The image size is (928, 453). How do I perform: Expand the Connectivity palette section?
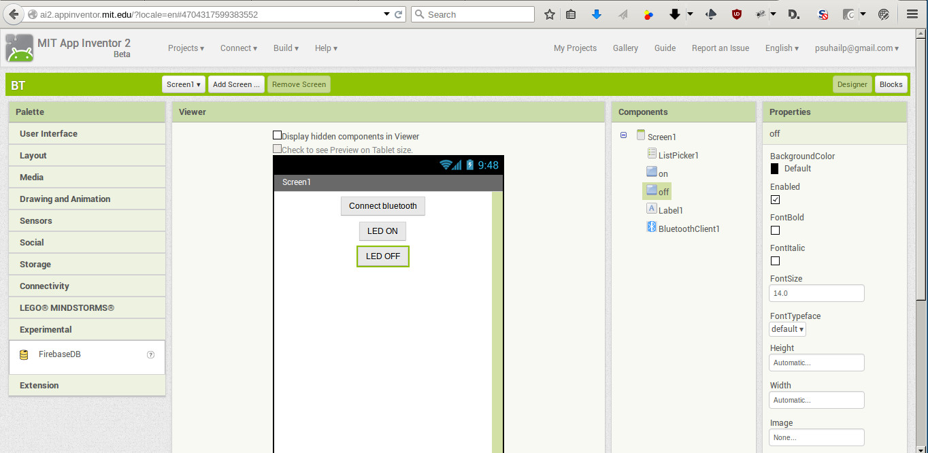pyautogui.click(x=87, y=286)
